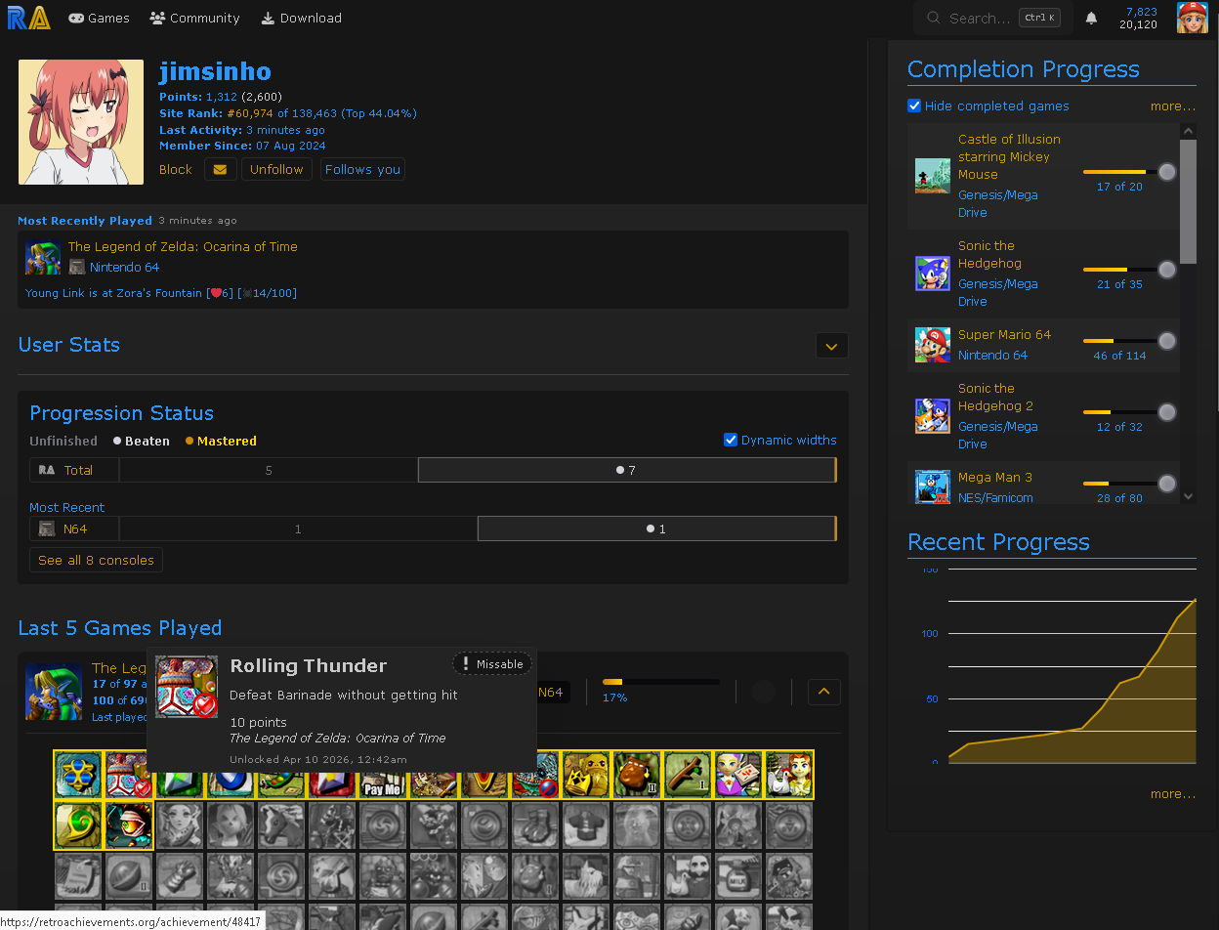Open the Games menu
The image size is (1219, 930).
(x=99, y=18)
